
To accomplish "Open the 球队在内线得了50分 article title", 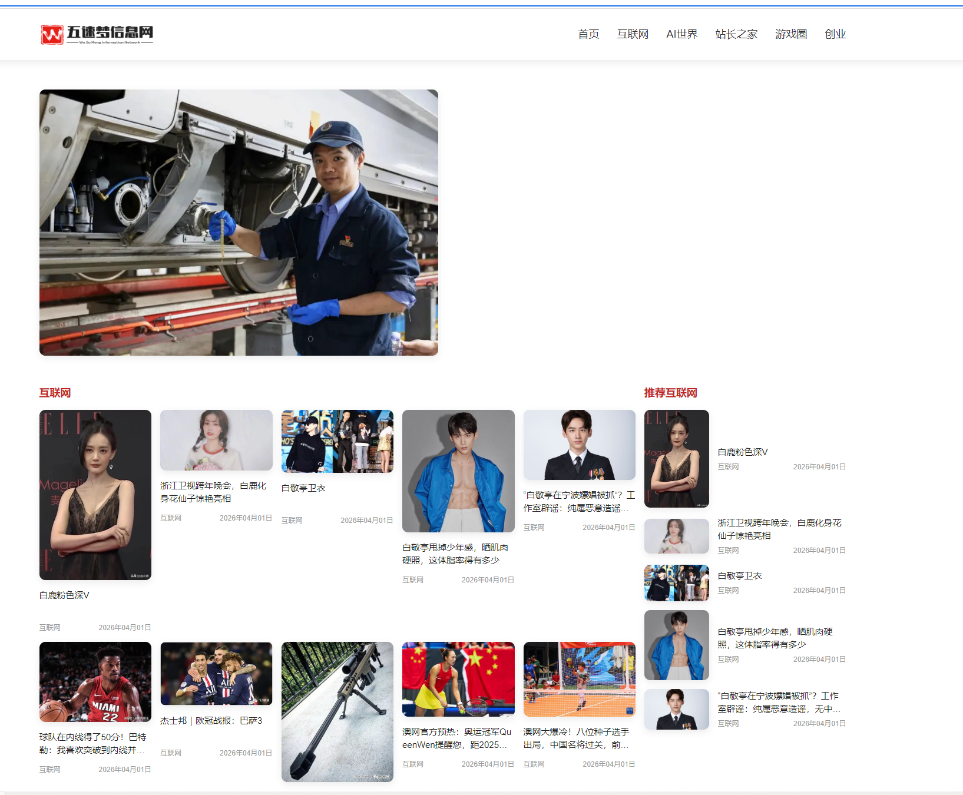I will (93, 743).
